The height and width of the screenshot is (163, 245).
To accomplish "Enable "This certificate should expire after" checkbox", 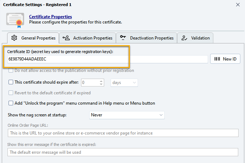I will [11, 82].
